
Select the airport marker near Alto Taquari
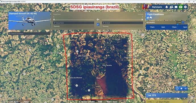click(77, 51)
